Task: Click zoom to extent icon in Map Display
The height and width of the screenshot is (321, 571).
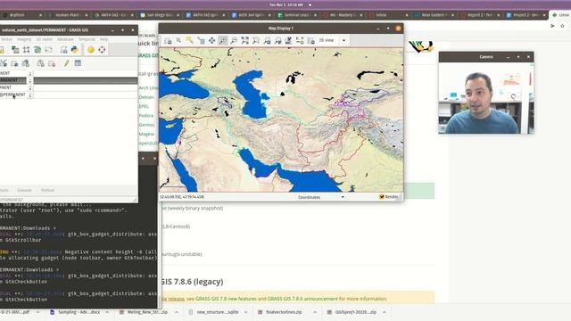Action: pos(244,41)
